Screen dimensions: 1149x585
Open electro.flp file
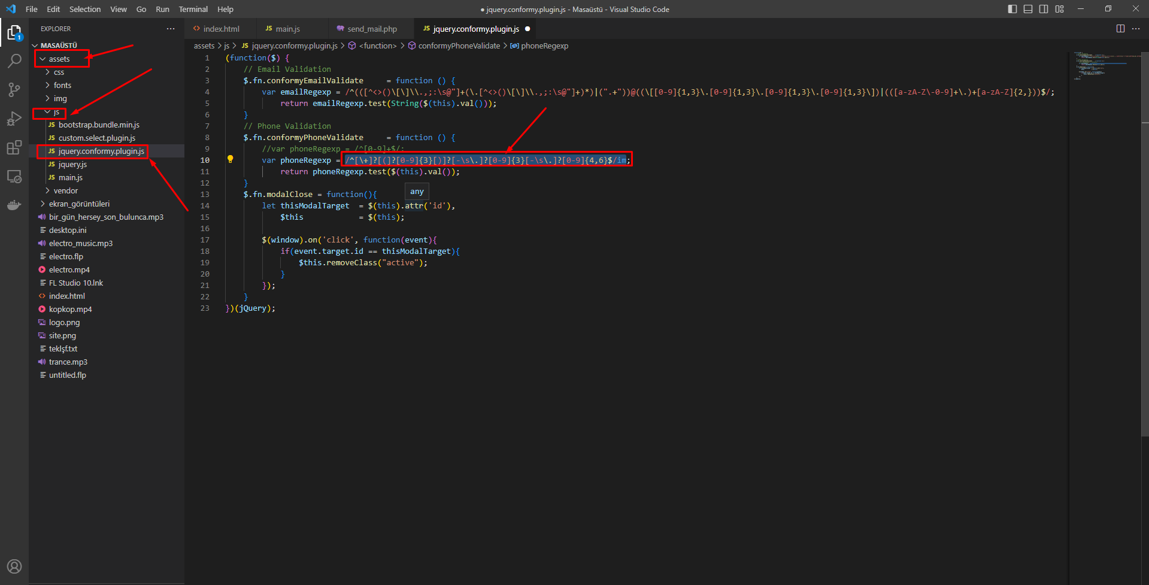pyautogui.click(x=66, y=256)
